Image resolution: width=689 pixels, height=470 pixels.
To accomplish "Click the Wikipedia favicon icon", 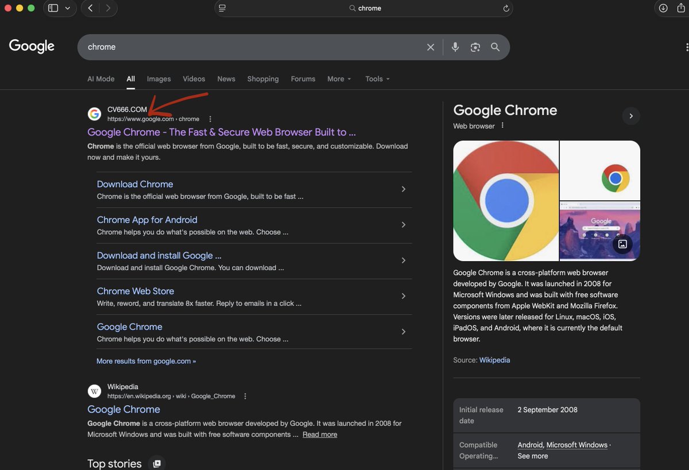I will click(x=94, y=391).
